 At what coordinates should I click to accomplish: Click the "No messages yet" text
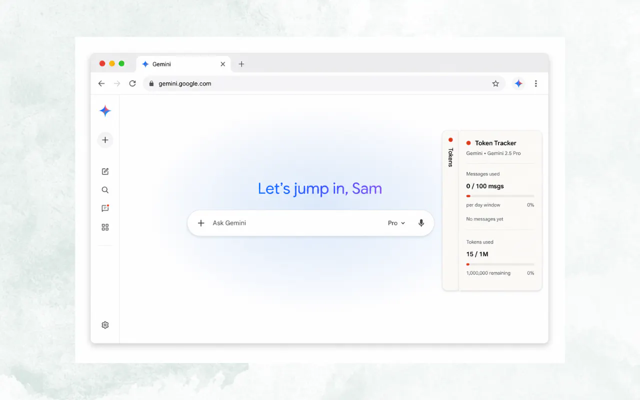[484, 219]
